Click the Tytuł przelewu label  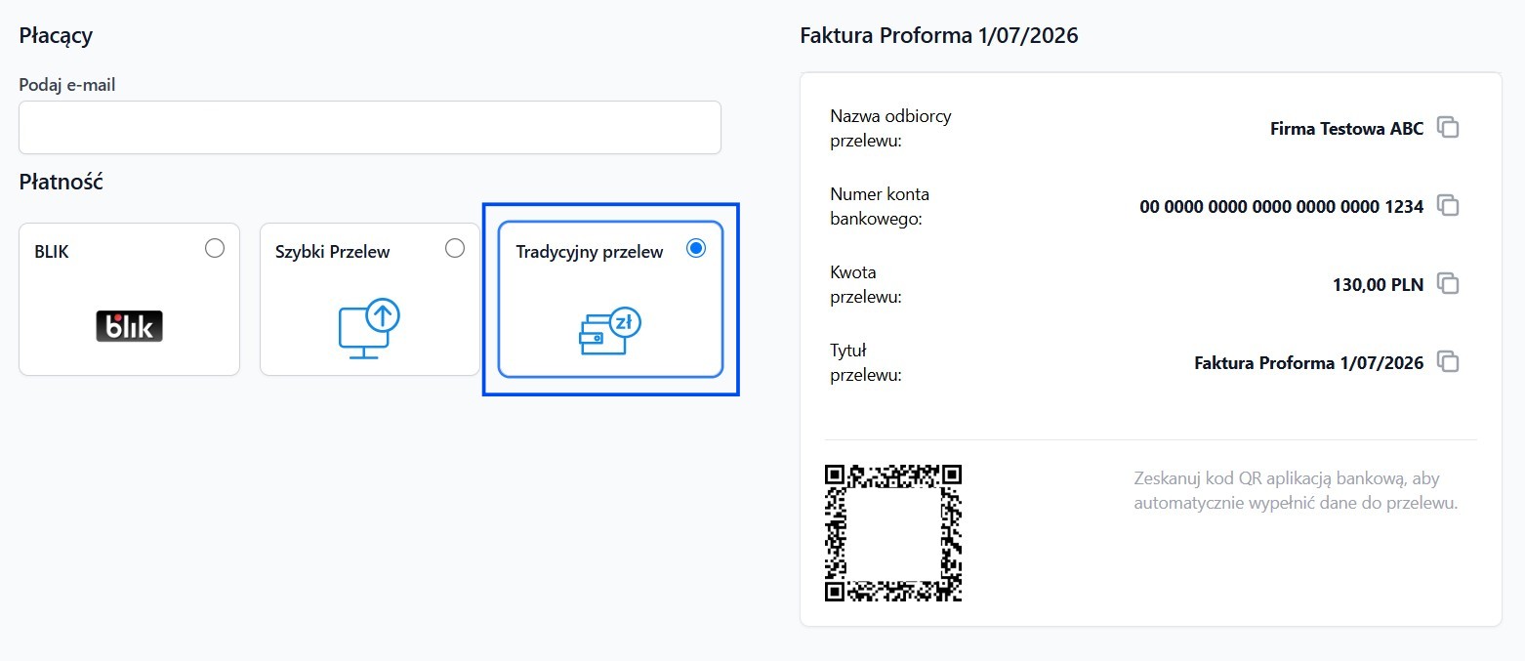pyautogui.click(x=865, y=362)
